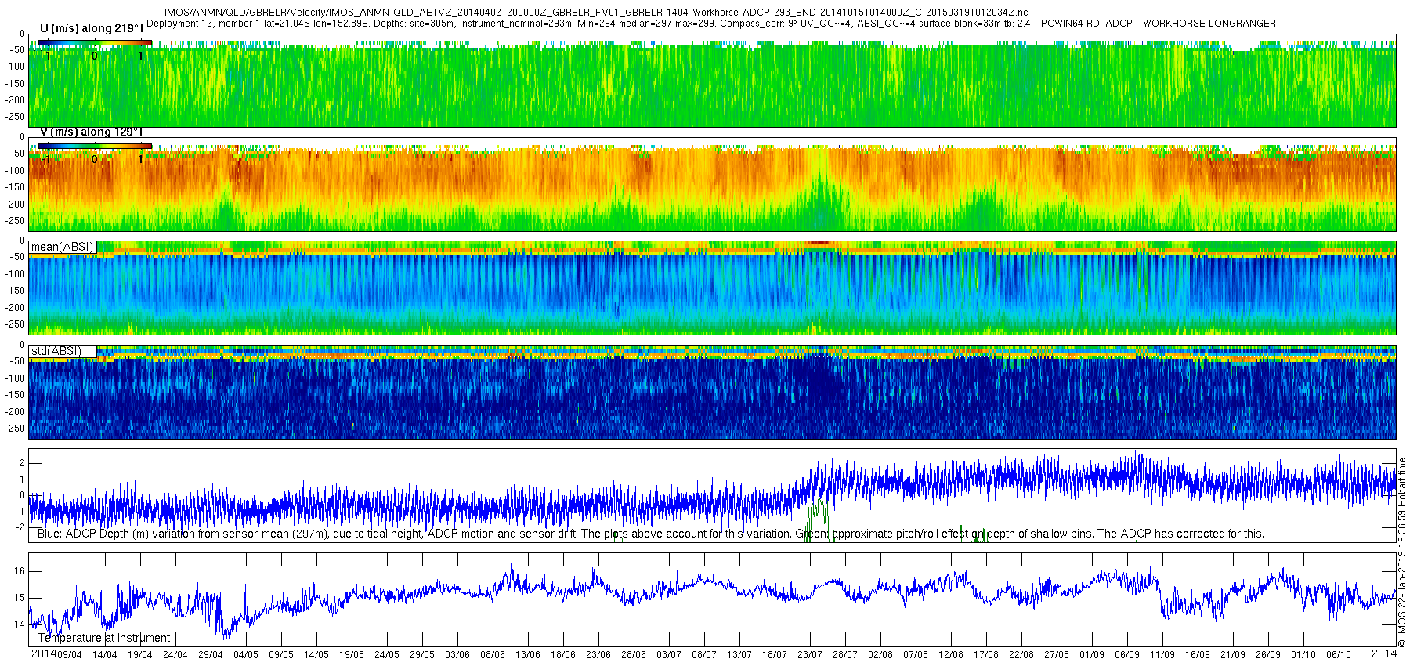Image resolution: width=1410 pixels, height=666 pixels.
Task: Click the '14' temperature axis tick label
Action: pyautogui.click(x=20, y=624)
